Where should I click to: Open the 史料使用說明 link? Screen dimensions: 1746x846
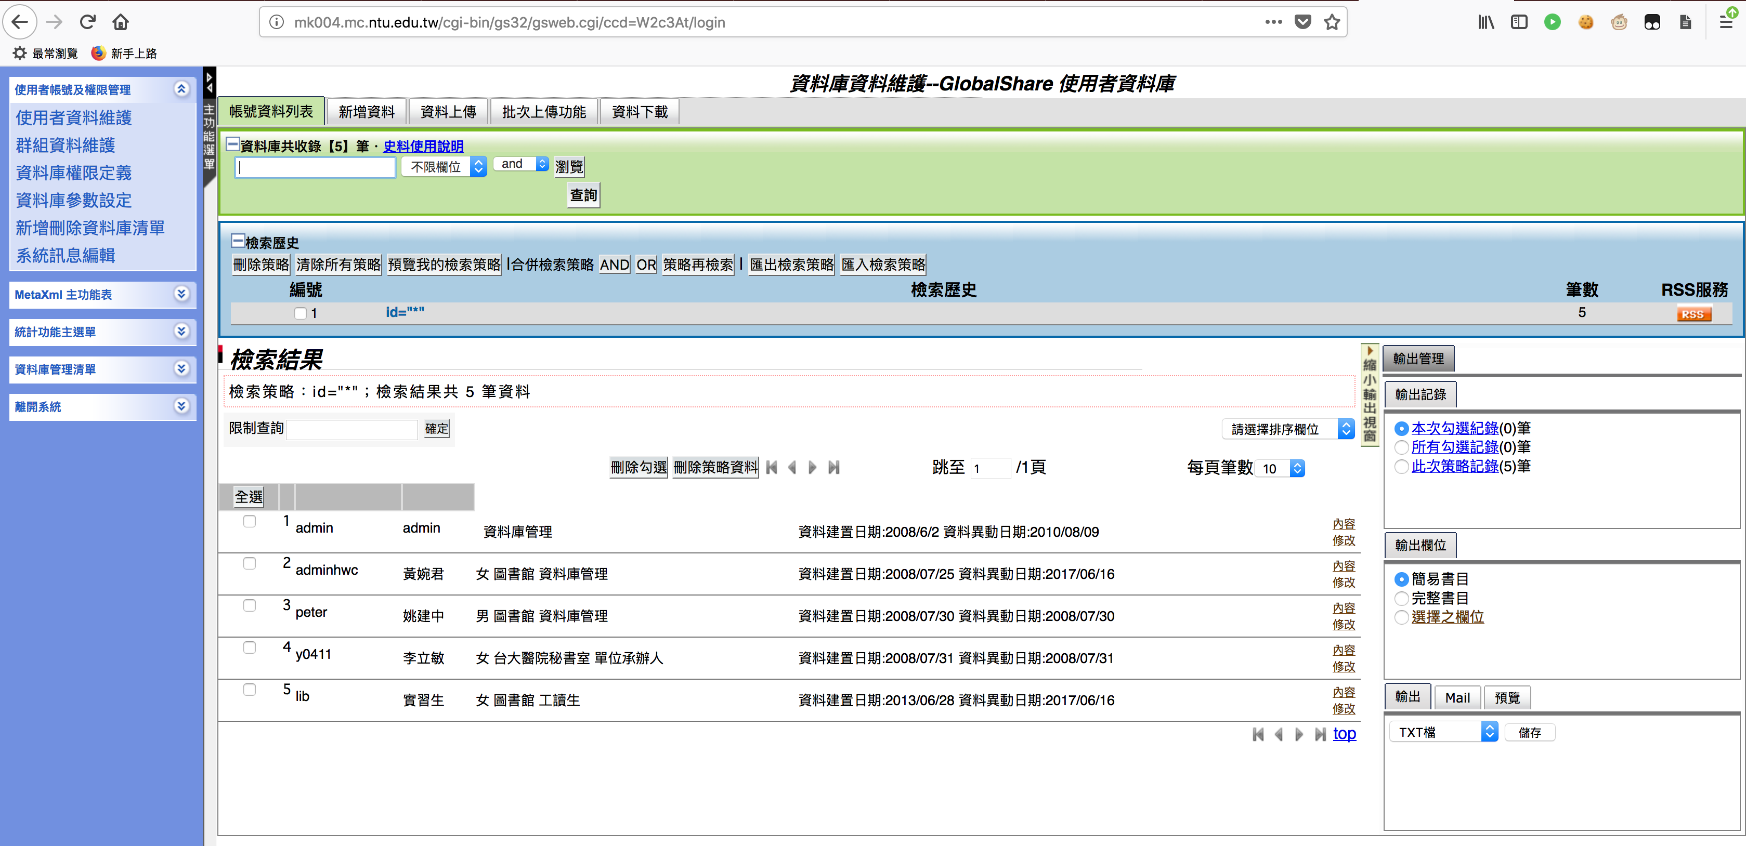coord(424,147)
